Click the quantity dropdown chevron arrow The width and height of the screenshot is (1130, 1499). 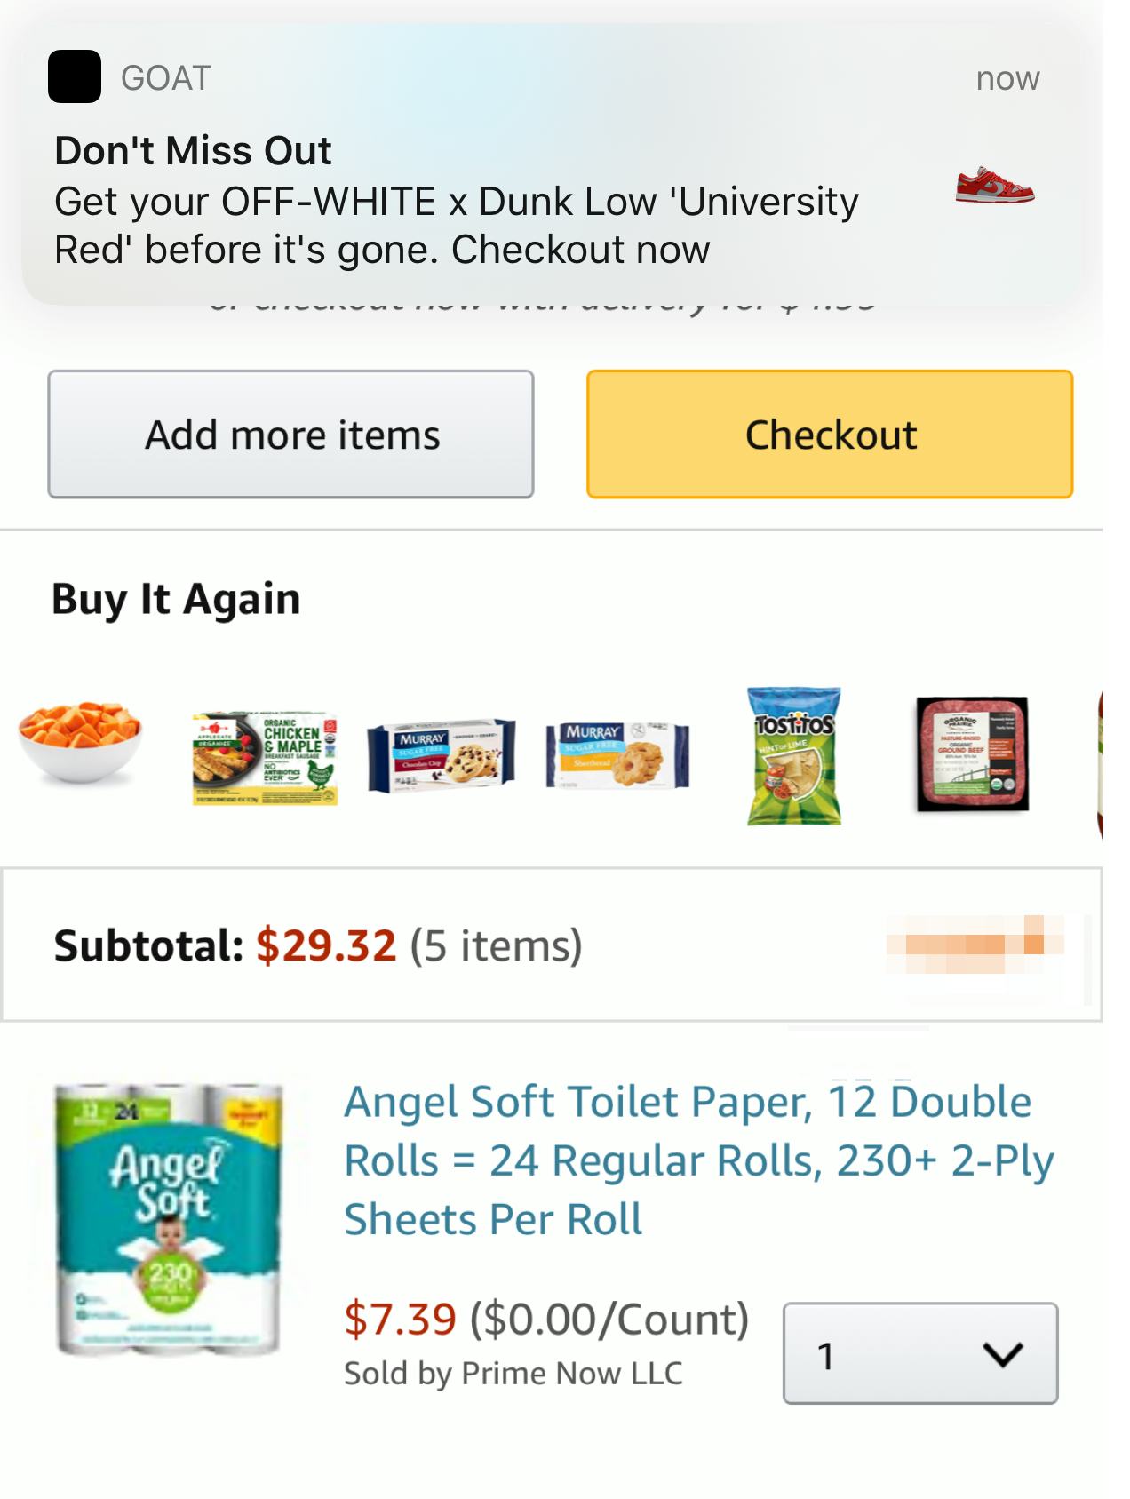pyautogui.click(x=1003, y=1354)
